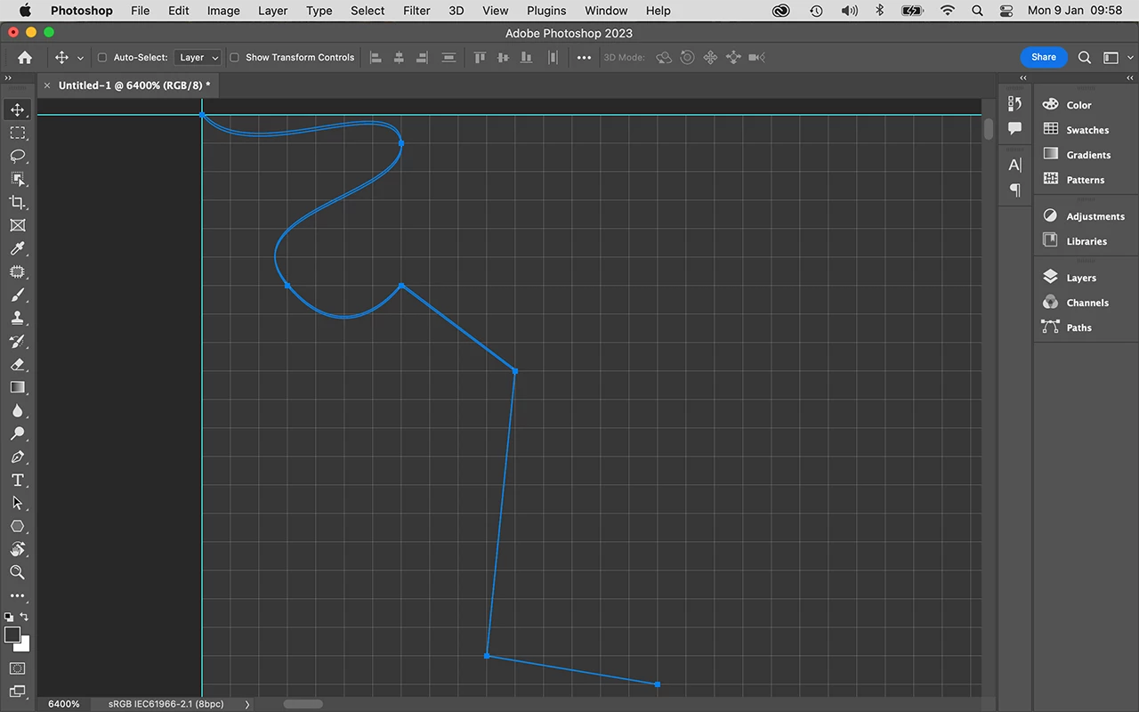Click the foreground color swatch
This screenshot has height=712, width=1139.
(x=11, y=634)
